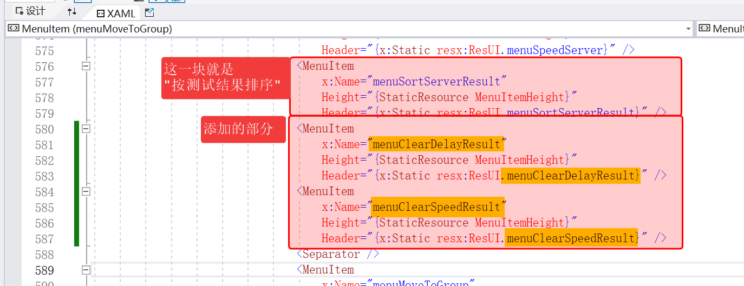Click line number 588 in the gutter
Screen dimensions: 744x286
click(44, 254)
